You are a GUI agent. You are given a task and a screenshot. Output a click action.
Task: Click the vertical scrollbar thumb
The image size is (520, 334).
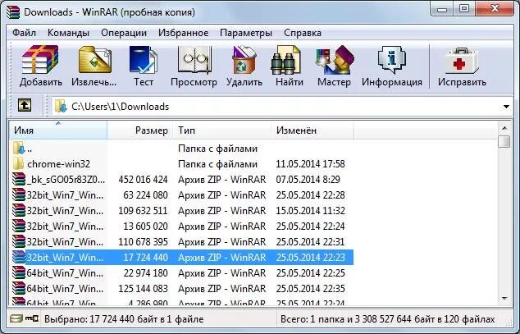(x=504, y=142)
